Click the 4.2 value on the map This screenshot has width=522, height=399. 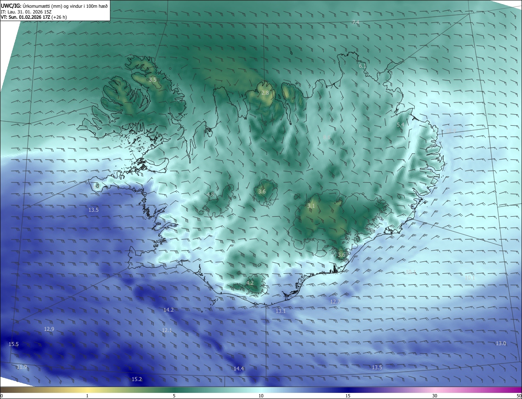point(250,283)
